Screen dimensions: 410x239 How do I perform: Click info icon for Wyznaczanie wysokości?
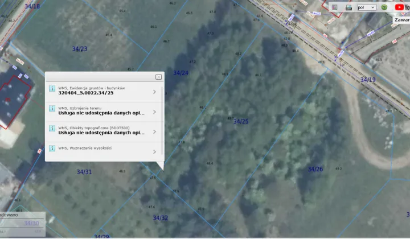coord(52,149)
